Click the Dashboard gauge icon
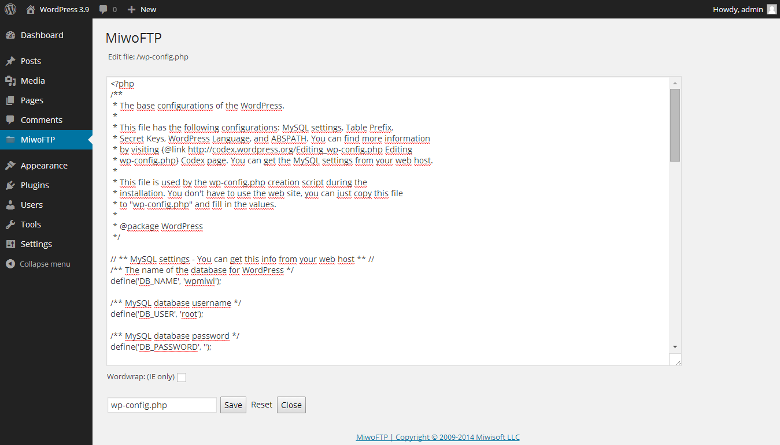The height and width of the screenshot is (445, 780). (10, 35)
